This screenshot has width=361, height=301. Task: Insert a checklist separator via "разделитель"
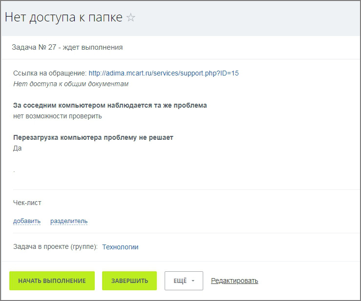tap(69, 221)
